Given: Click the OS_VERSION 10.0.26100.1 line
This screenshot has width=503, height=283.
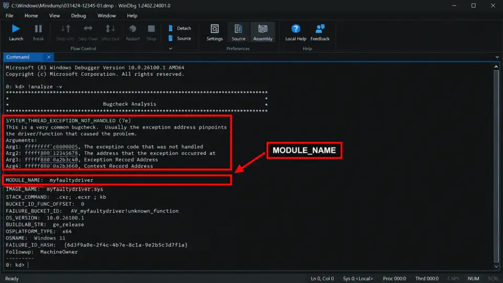Looking at the screenshot, I should pos(45,218).
